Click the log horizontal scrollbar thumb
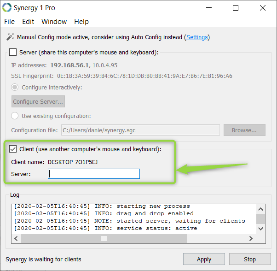The height and width of the screenshot is (271, 277). 104,239
